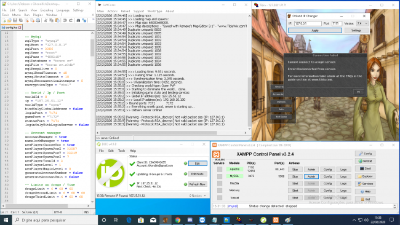Image resolution: width=400 pixels, height=225 pixels.
Task: Click the Settings button in Otland IP Changer
Action: click(x=356, y=30)
